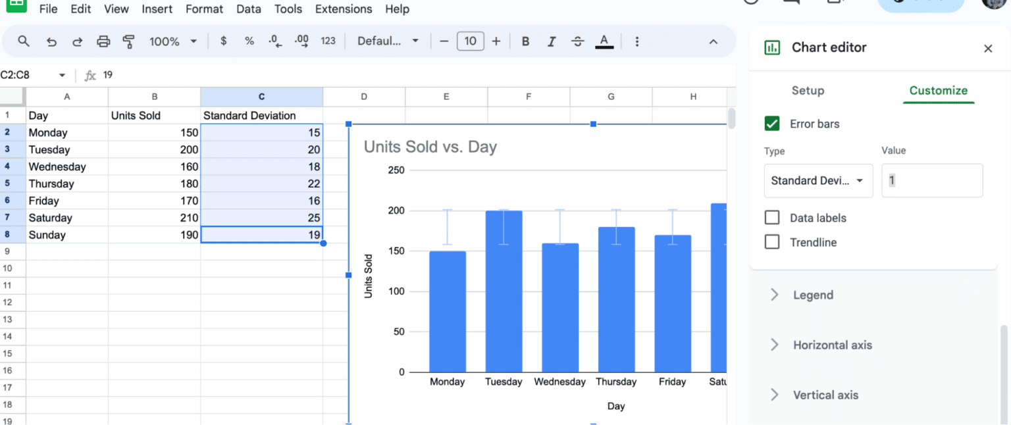Toggle bold formatting
Image resolution: width=1011 pixels, height=425 pixels.
[525, 41]
